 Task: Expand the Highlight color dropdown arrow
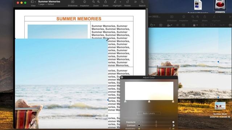(120, 2)
